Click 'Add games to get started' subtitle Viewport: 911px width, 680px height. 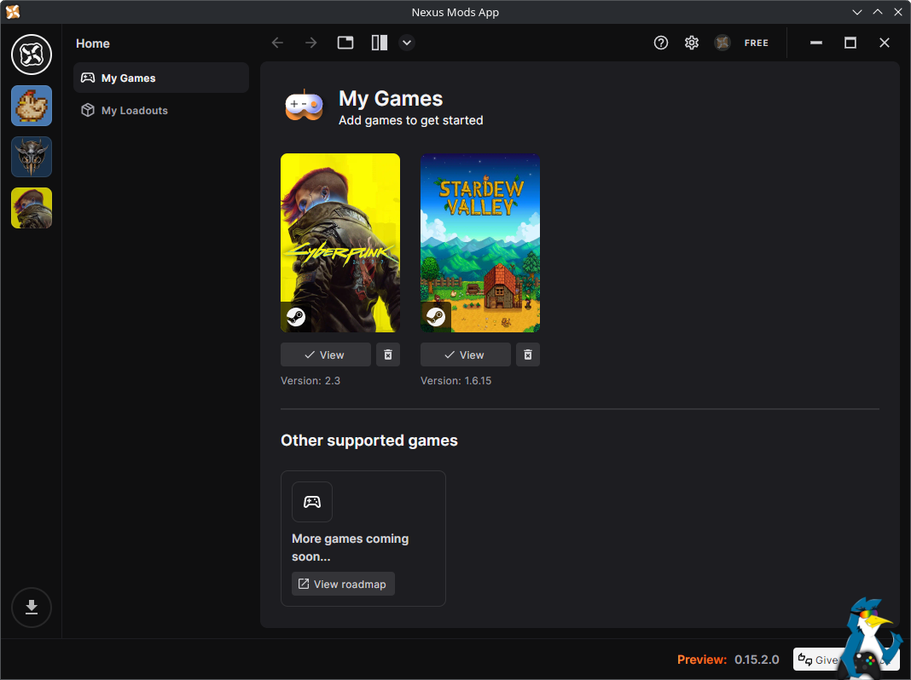point(411,120)
